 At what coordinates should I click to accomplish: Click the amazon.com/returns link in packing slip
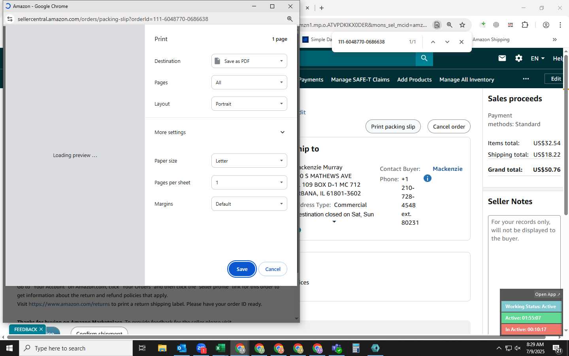(69, 304)
